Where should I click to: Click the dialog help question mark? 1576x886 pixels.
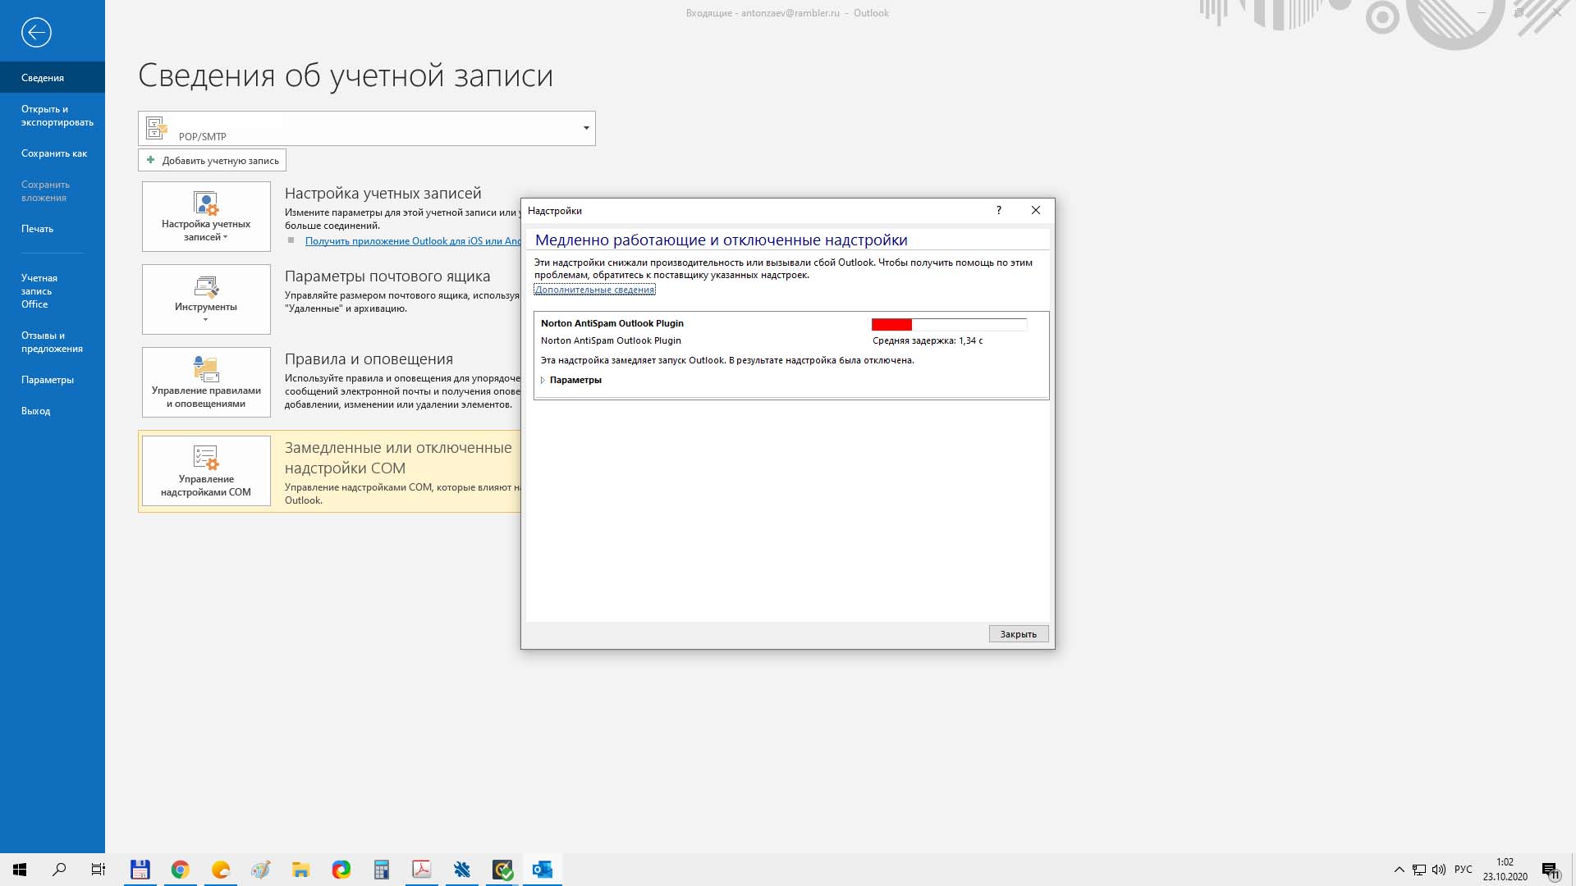(999, 211)
